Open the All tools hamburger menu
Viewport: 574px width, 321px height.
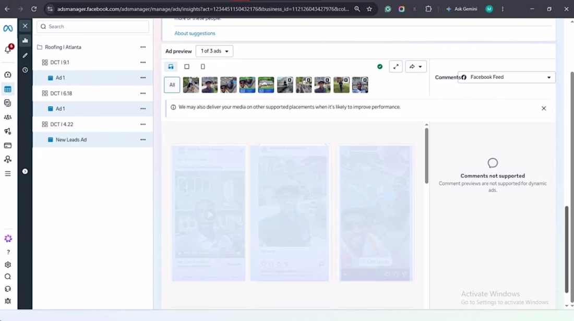[8, 174]
